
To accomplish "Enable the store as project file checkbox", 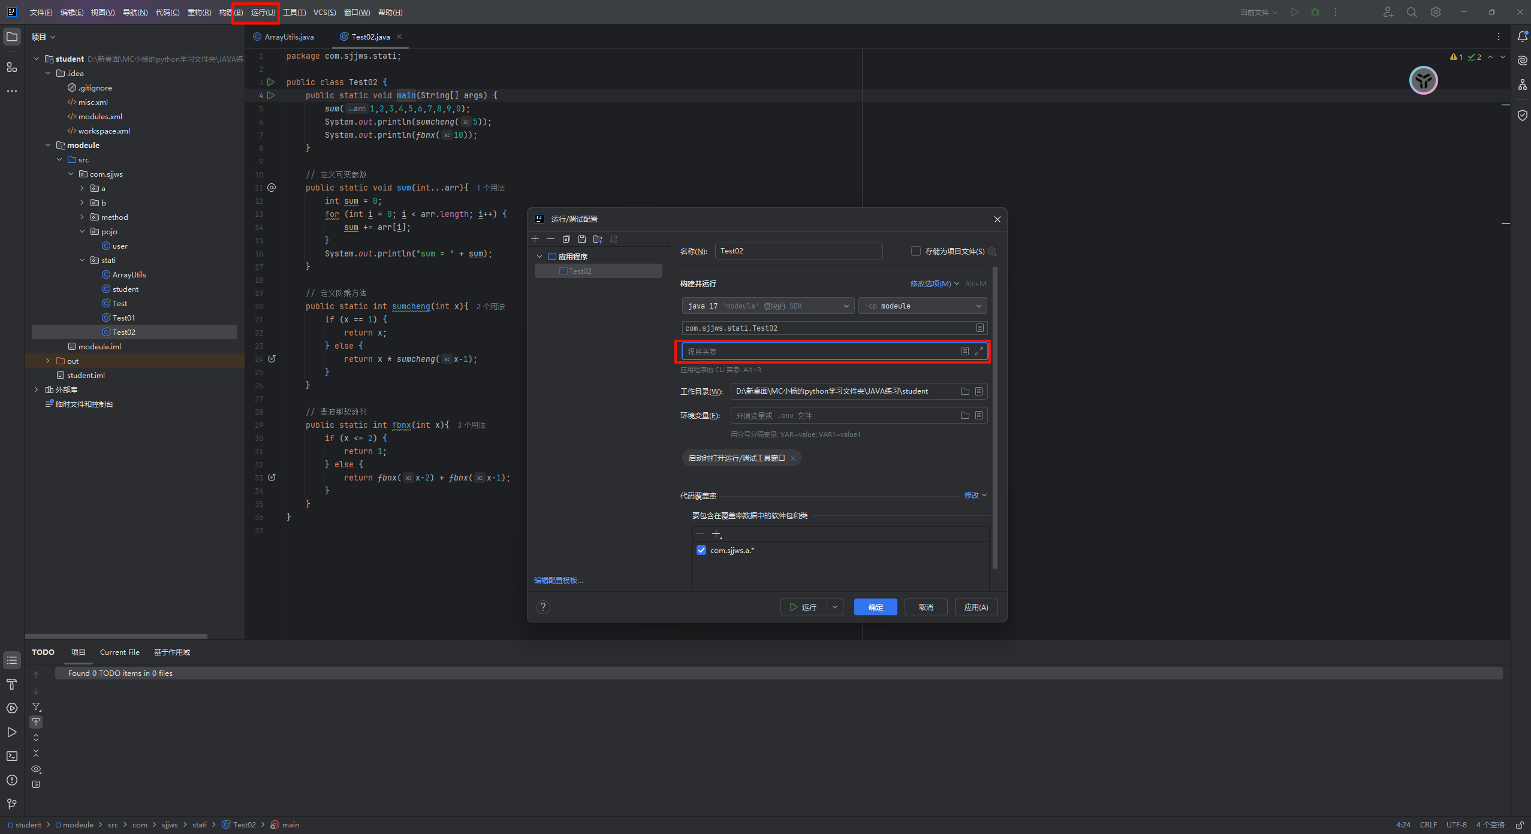I will click(x=915, y=251).
